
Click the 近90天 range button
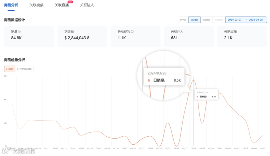point(206,19)
